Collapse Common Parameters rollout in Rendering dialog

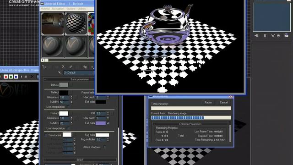(x=190, y=124)
